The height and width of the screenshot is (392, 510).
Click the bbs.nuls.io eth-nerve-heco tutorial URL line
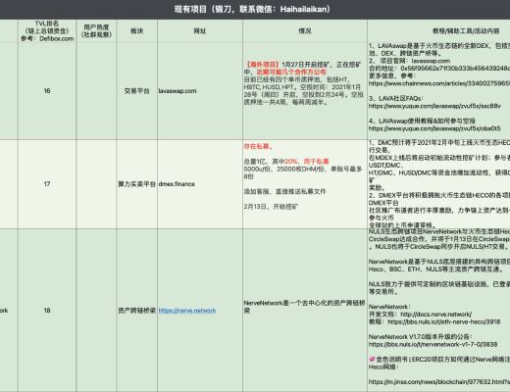coord(434,321)
